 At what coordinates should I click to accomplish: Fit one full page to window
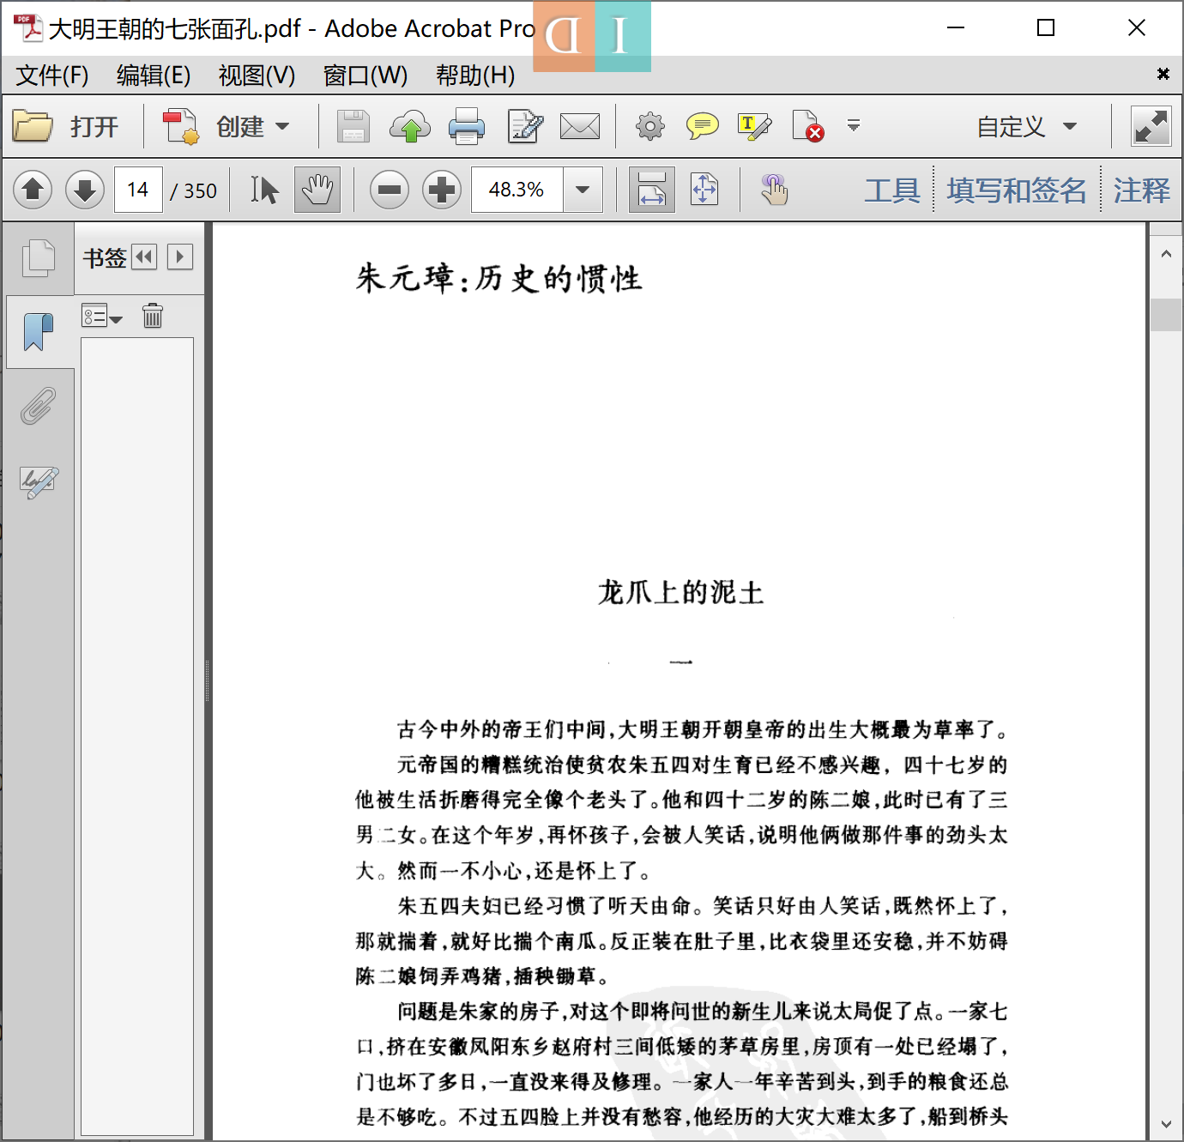(x=704, y=190)
